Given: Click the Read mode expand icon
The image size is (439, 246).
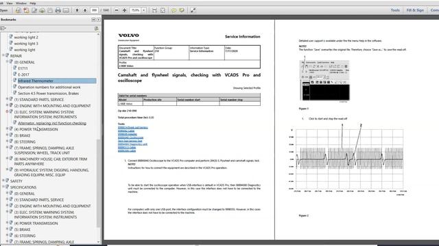Looking at the screenshot, I should [193, 10].
